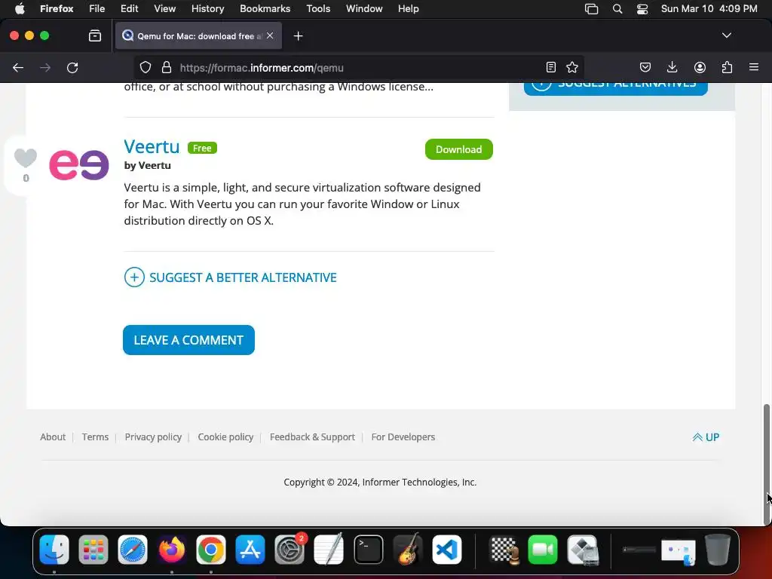Open System Settings from the Dock

coord(289,549)
